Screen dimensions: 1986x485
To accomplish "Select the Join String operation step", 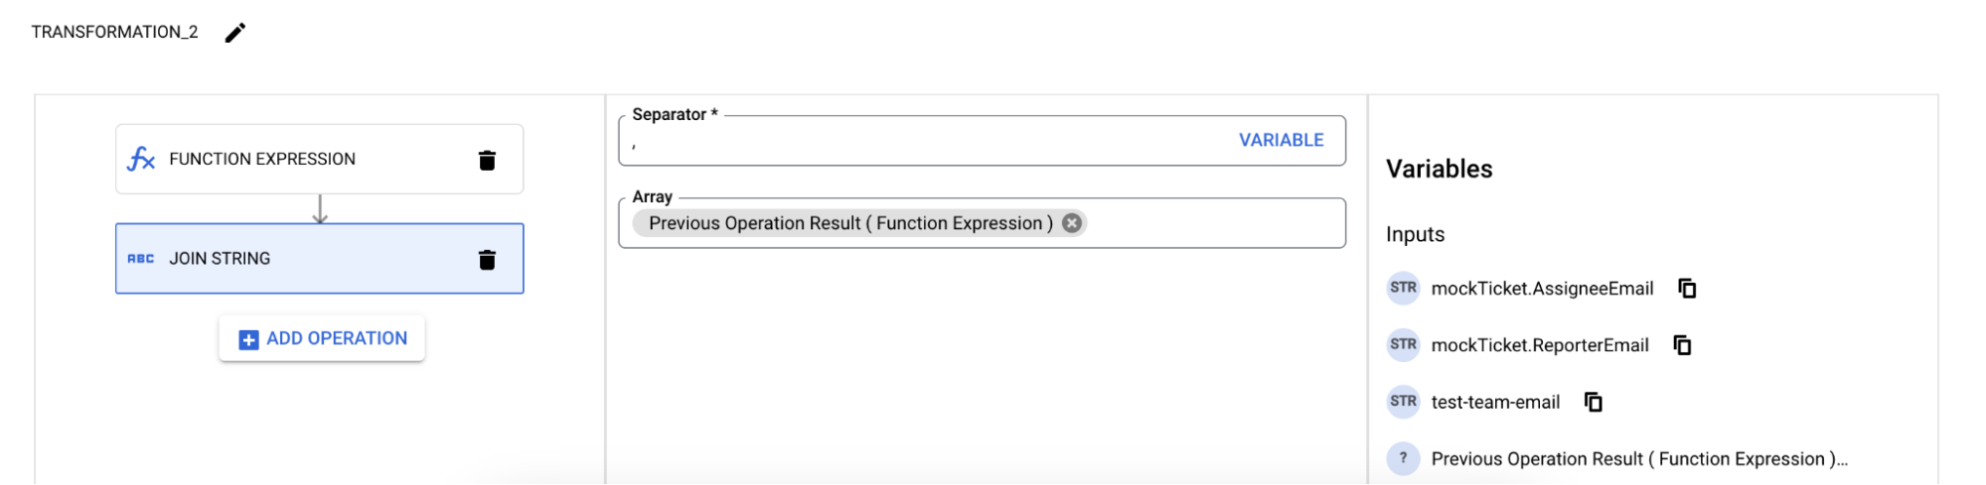I will click(298, 259).
